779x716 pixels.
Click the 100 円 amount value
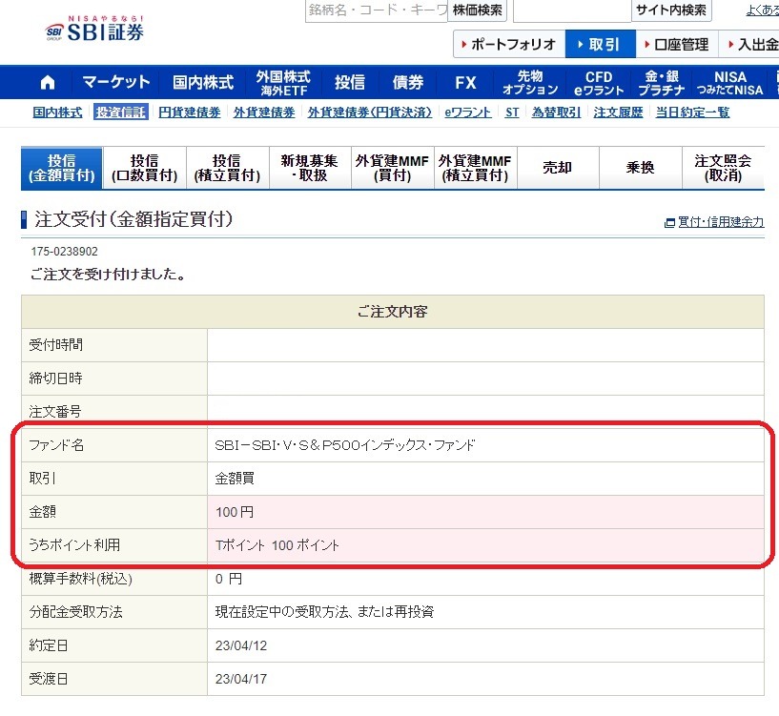[235, 512]
